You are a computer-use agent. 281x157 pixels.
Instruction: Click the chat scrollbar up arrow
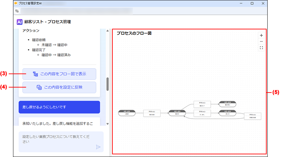pyautogui.click(x=107, y=31)
